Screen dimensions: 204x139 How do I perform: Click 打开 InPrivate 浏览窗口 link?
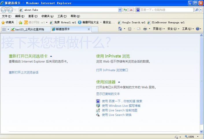(112, 70)
